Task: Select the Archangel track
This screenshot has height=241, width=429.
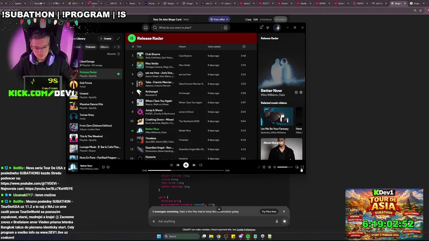Action: click(x=190, y=93)
